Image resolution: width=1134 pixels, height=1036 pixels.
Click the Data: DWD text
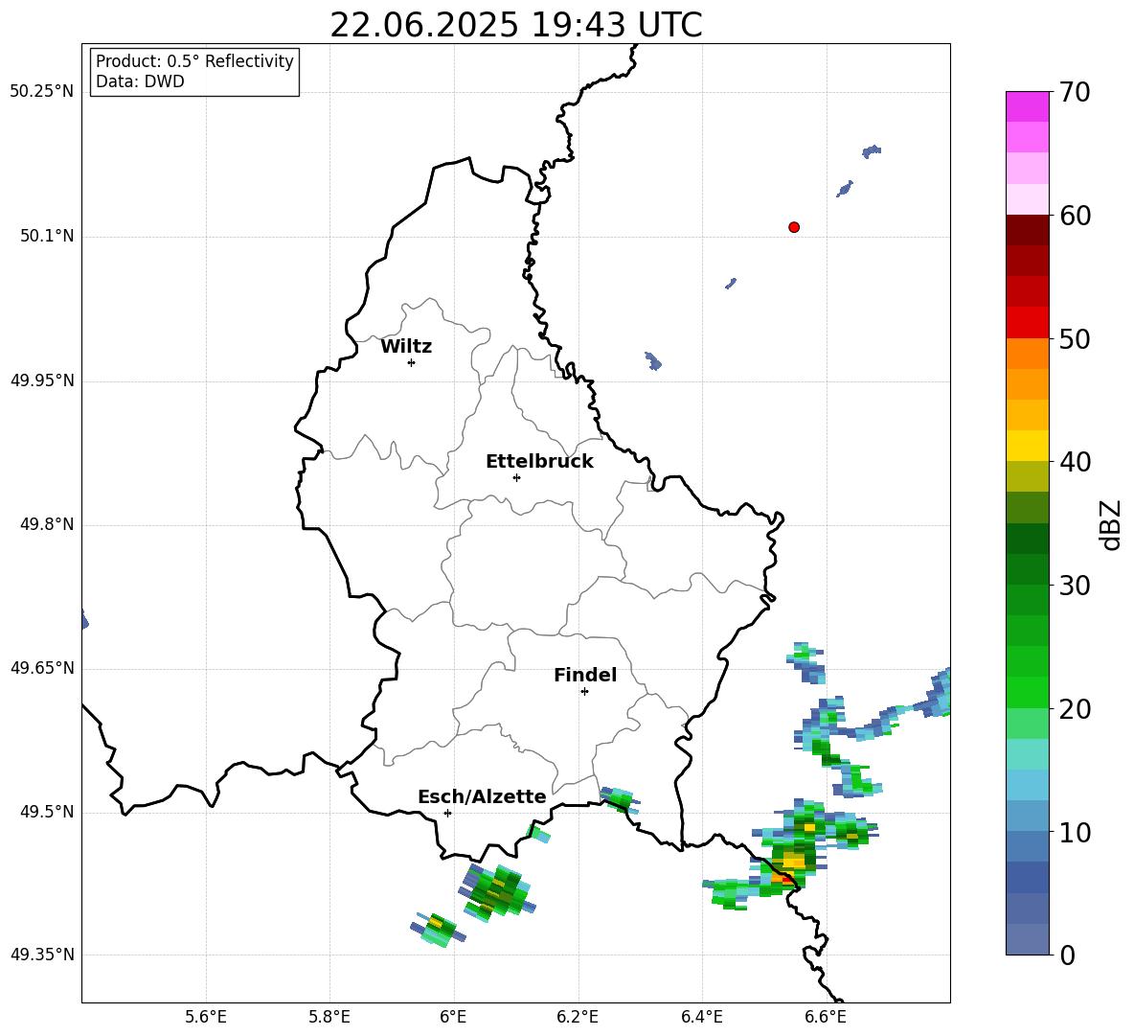[x=140, y=81]
